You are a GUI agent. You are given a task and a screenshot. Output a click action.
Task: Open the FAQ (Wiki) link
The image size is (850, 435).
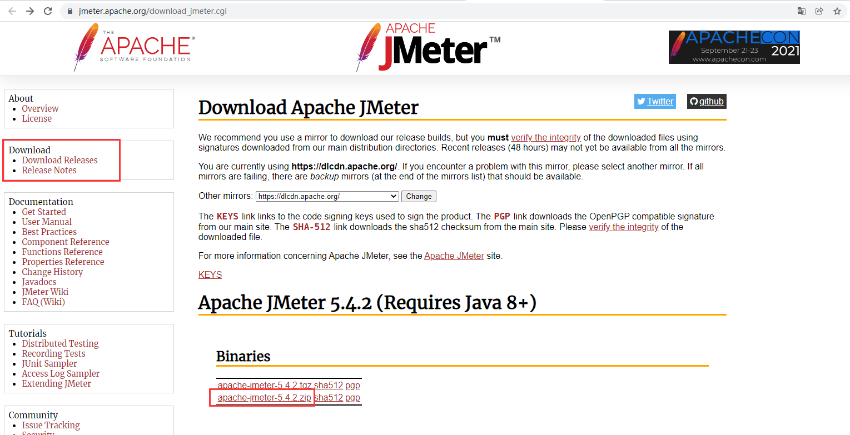43,302
